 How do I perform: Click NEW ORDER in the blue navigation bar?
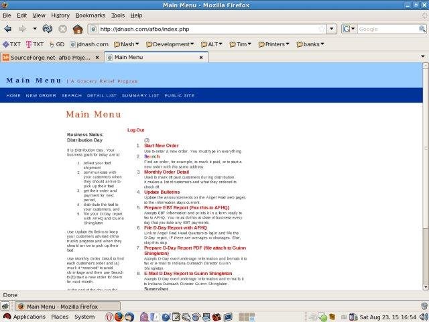click(41, 95)
